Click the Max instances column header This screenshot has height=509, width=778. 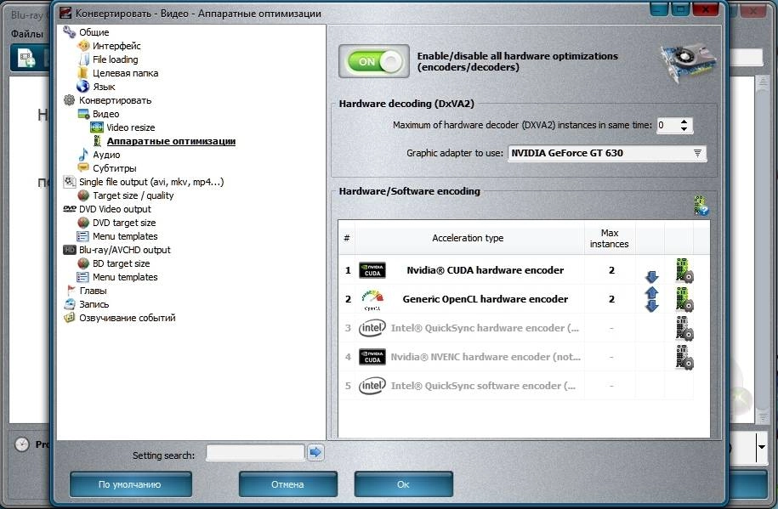610,238
